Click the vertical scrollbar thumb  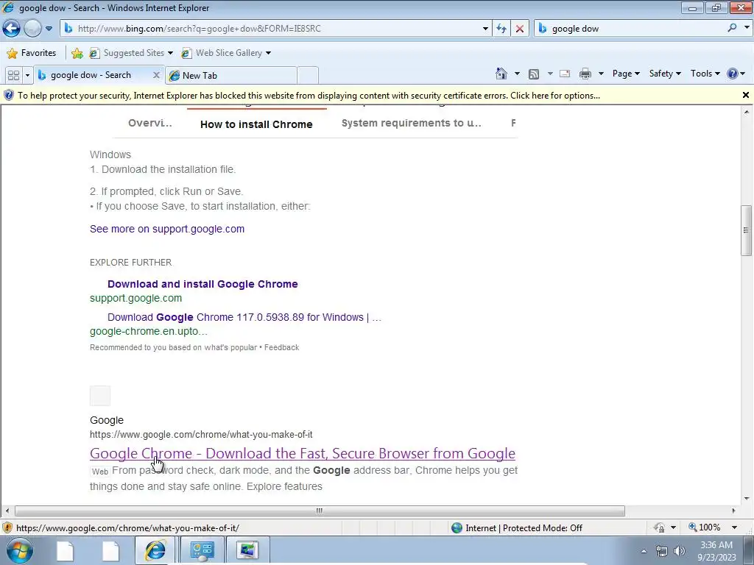746,230
